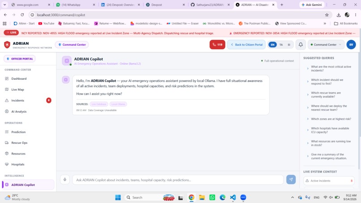Show hidden system tray icons

[292, 198]
